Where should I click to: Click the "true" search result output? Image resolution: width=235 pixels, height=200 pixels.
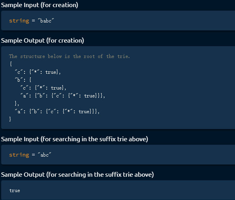(15, 191)
